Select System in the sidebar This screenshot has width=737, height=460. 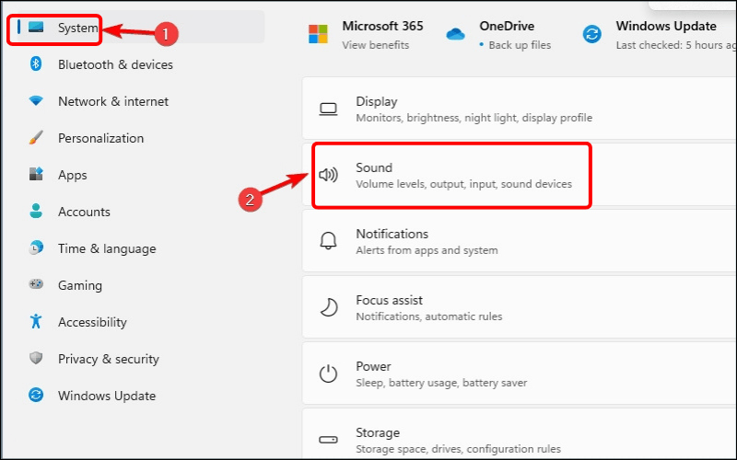pyautogui.click(x=77, y=28)
